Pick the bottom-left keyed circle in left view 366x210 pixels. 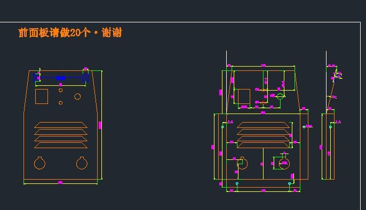click(x=39, y=163)
